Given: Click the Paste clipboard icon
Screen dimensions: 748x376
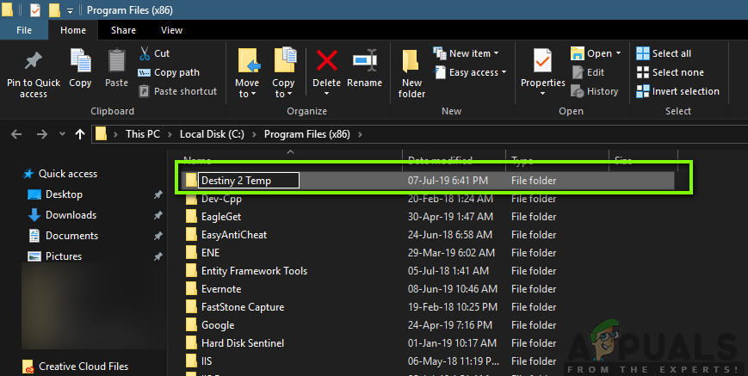Looking at the screenshot, I should point(116,61).
